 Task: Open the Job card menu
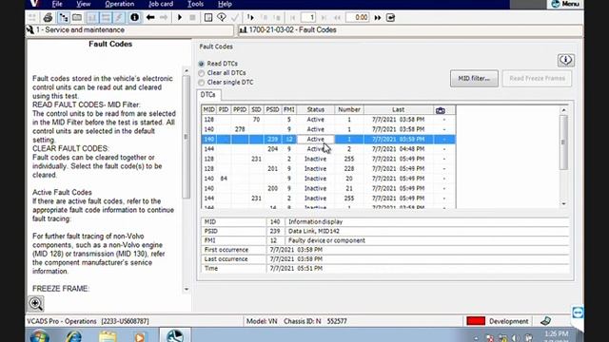161,4
